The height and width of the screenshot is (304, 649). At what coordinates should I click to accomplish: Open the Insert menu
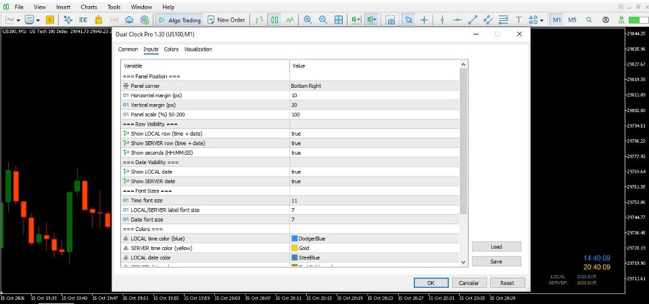[64, 7]
